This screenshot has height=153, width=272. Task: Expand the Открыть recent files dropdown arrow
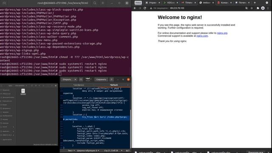click(x=75, y=79)
